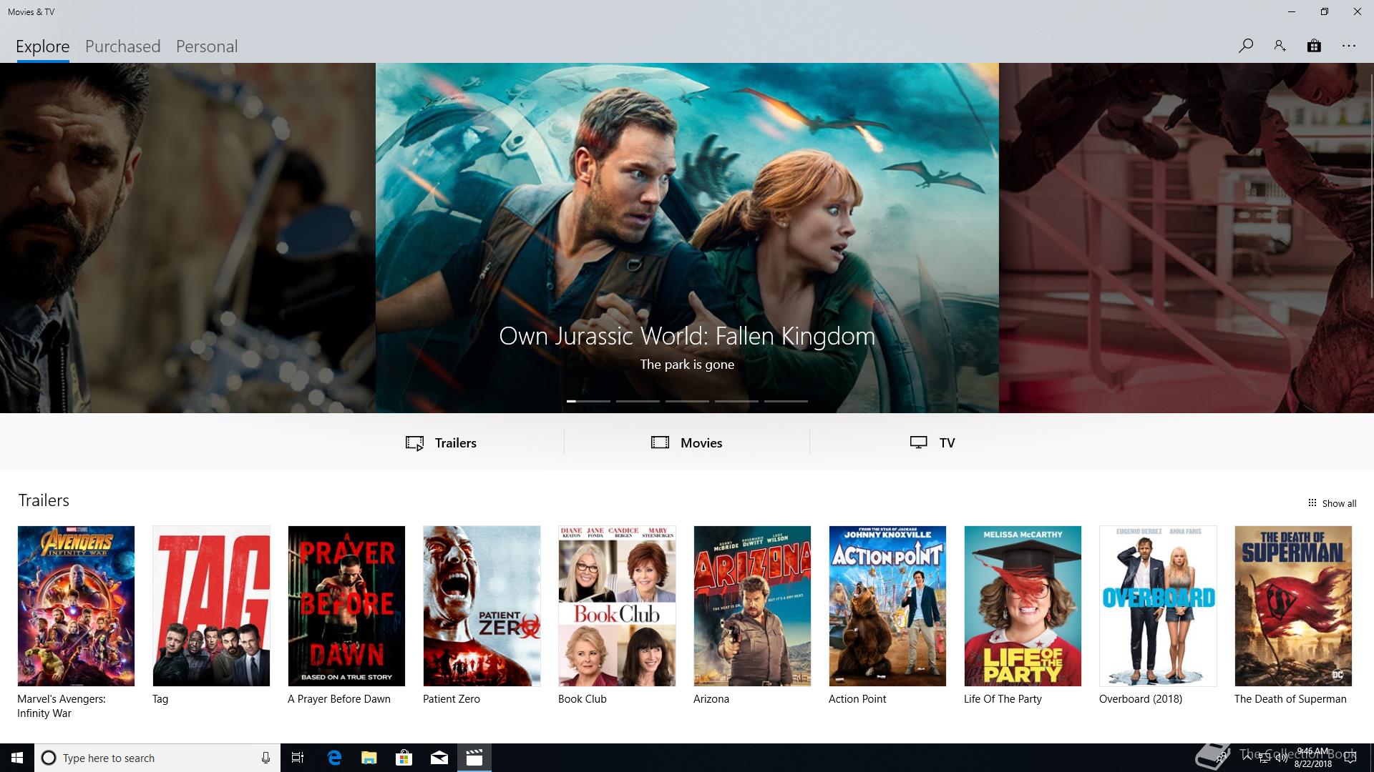1374x772 pixels.
Task: Open the Tag movie poster
Action: (x=211, y=606)
